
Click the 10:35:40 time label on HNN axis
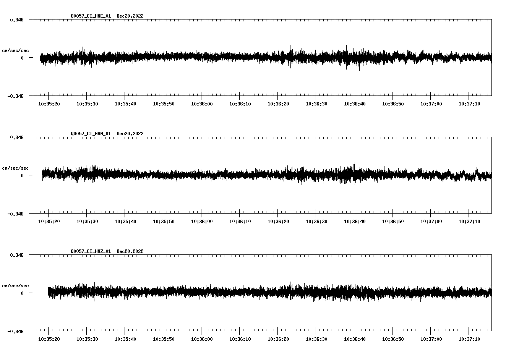tap(125, 222)
